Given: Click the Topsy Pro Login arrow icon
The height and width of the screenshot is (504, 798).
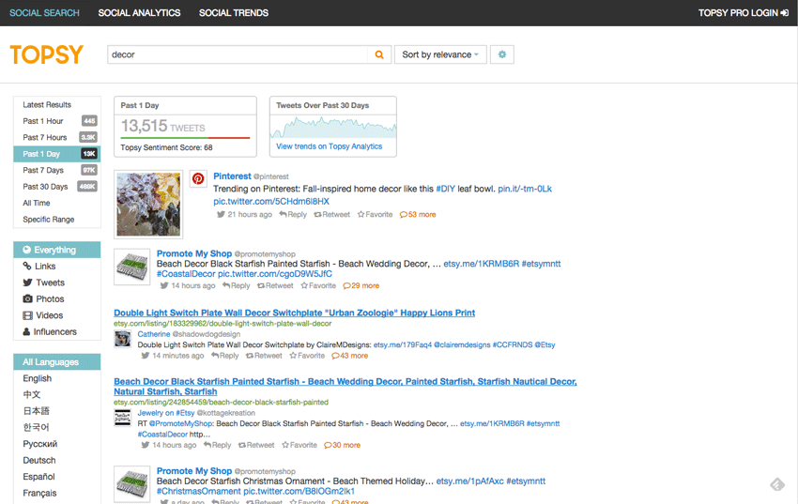Looking at the screenshot, I should pyautogui.click(x=784, y=13).
